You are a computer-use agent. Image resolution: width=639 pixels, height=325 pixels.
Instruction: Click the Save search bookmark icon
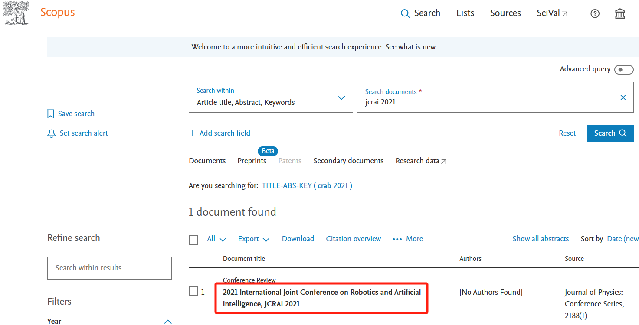51,114
